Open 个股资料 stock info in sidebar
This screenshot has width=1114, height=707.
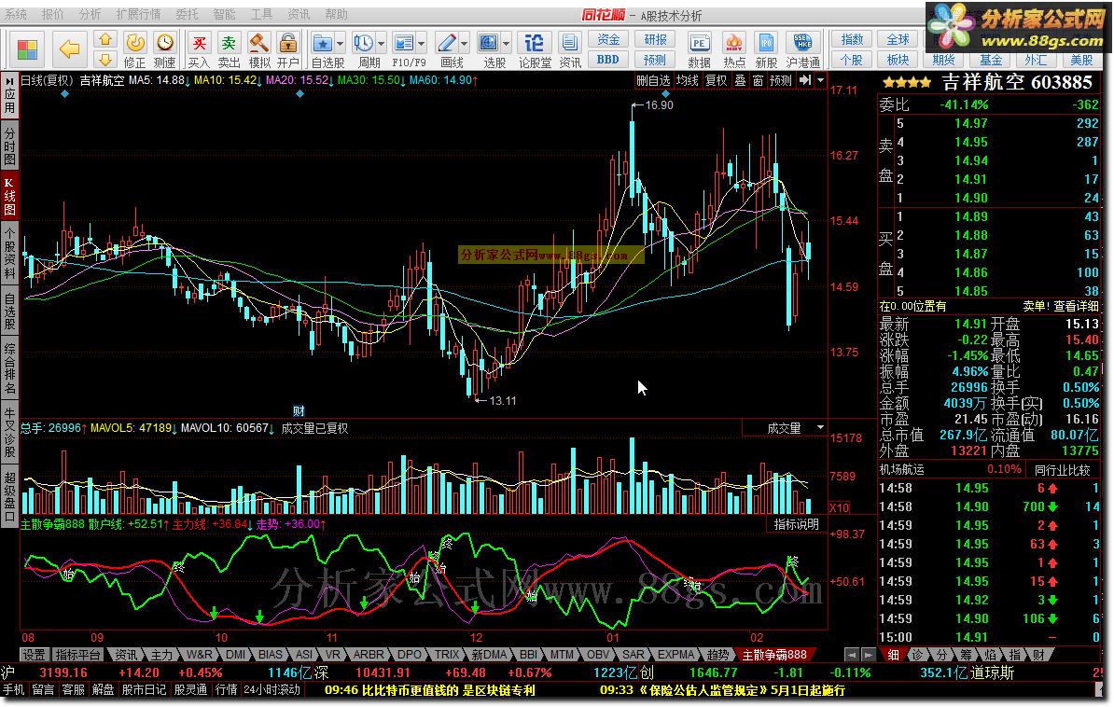pyautogui.click(x=9, y=253)
